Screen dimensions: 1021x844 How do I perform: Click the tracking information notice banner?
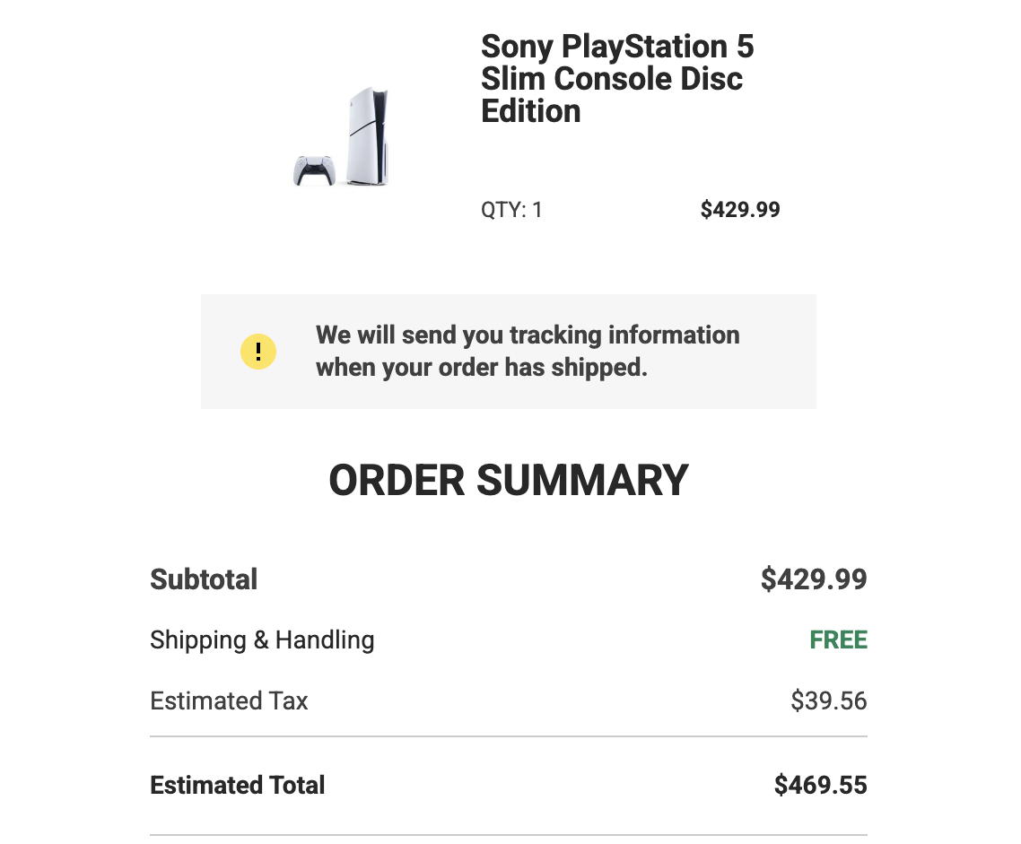pos(509,352)
